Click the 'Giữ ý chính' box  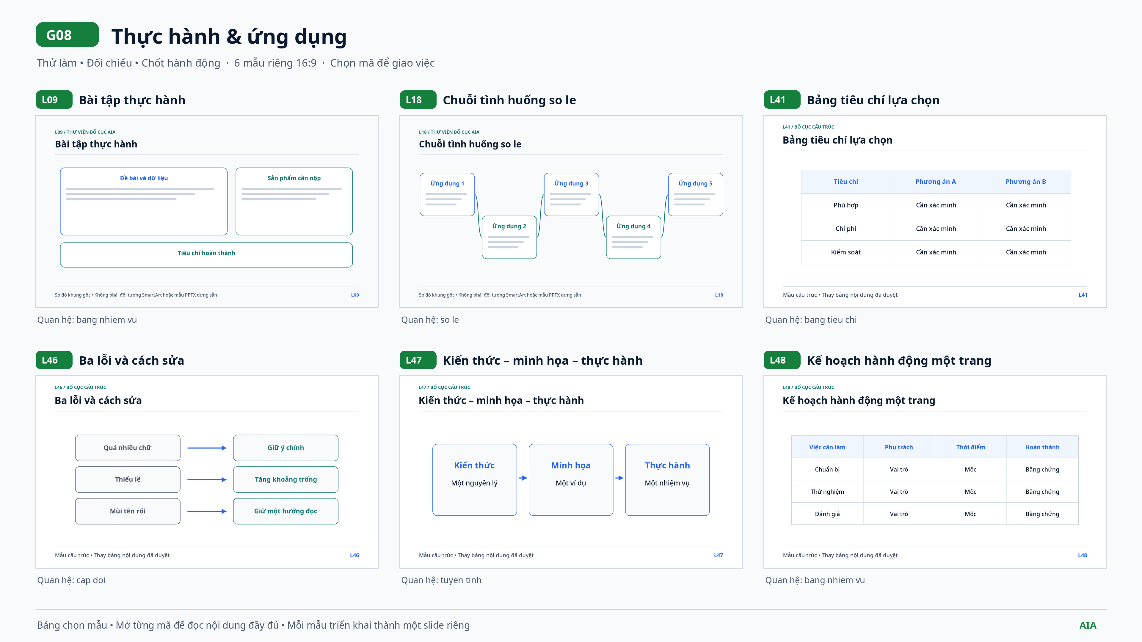point(285,448)
